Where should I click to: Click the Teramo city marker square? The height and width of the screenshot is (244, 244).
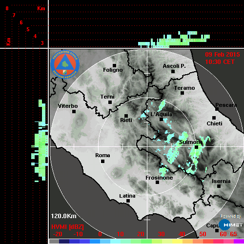click(x=183, y=93)
